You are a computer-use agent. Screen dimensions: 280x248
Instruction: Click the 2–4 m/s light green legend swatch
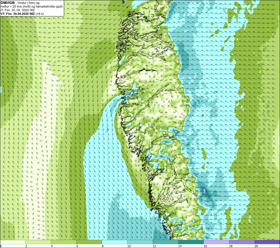point(38,242)
